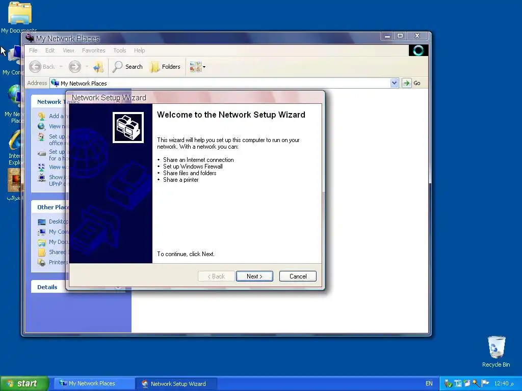Click the magic wand tray icon
The height and width of the screenshot is (391, 522).
[476, 383]
